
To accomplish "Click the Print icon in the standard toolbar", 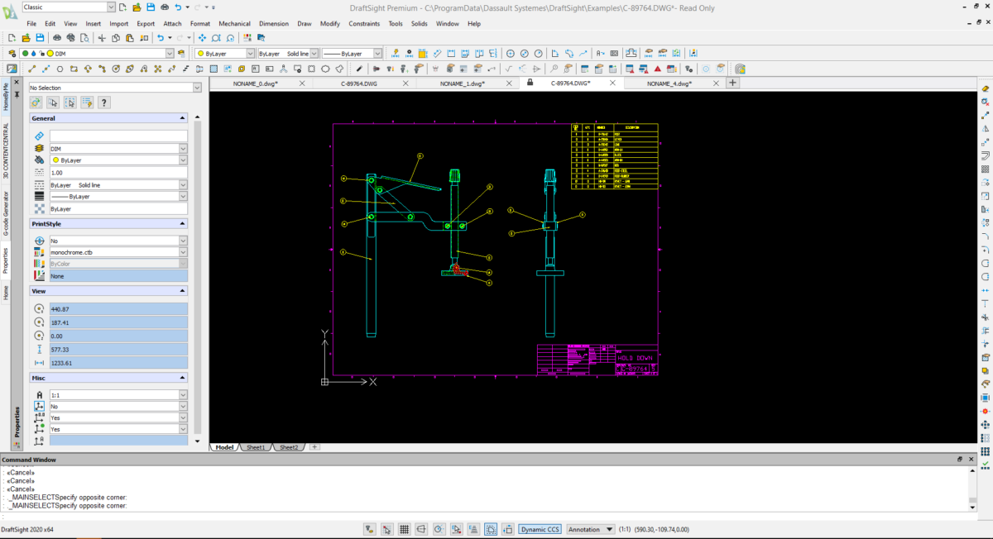I will tap(57, 38).
